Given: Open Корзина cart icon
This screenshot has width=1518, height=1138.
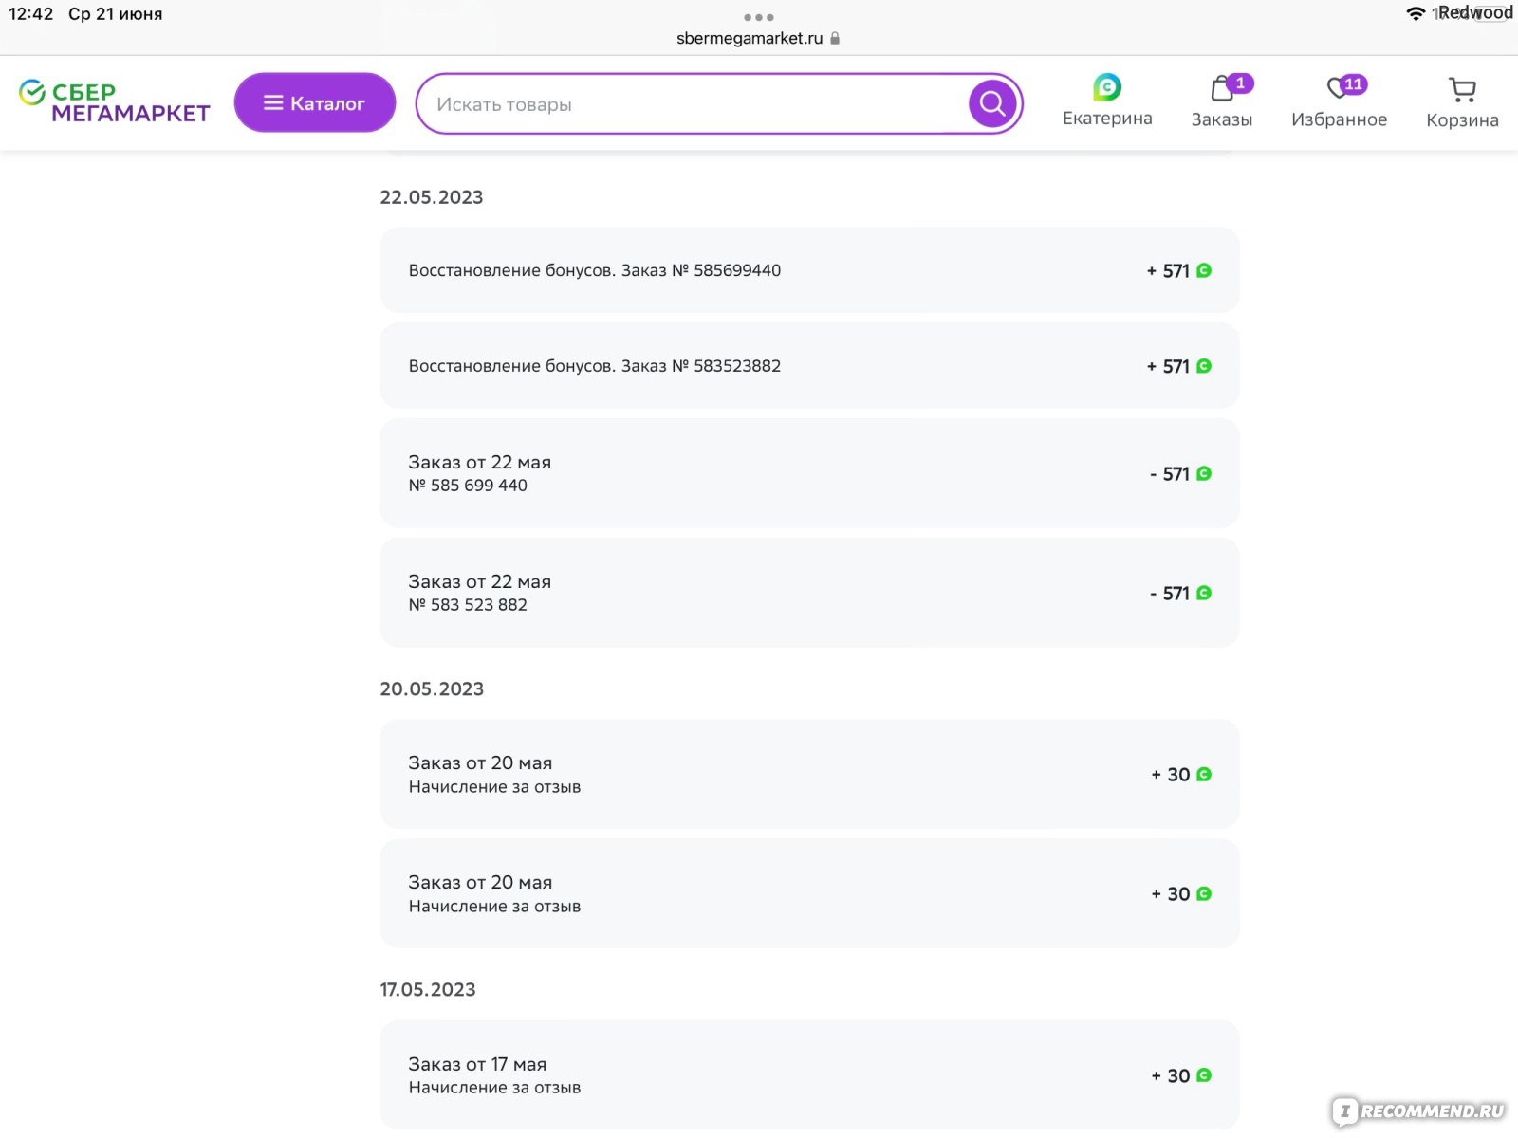Looking at the screenshot, I should pyautogui.click(x=1462, y=90).
